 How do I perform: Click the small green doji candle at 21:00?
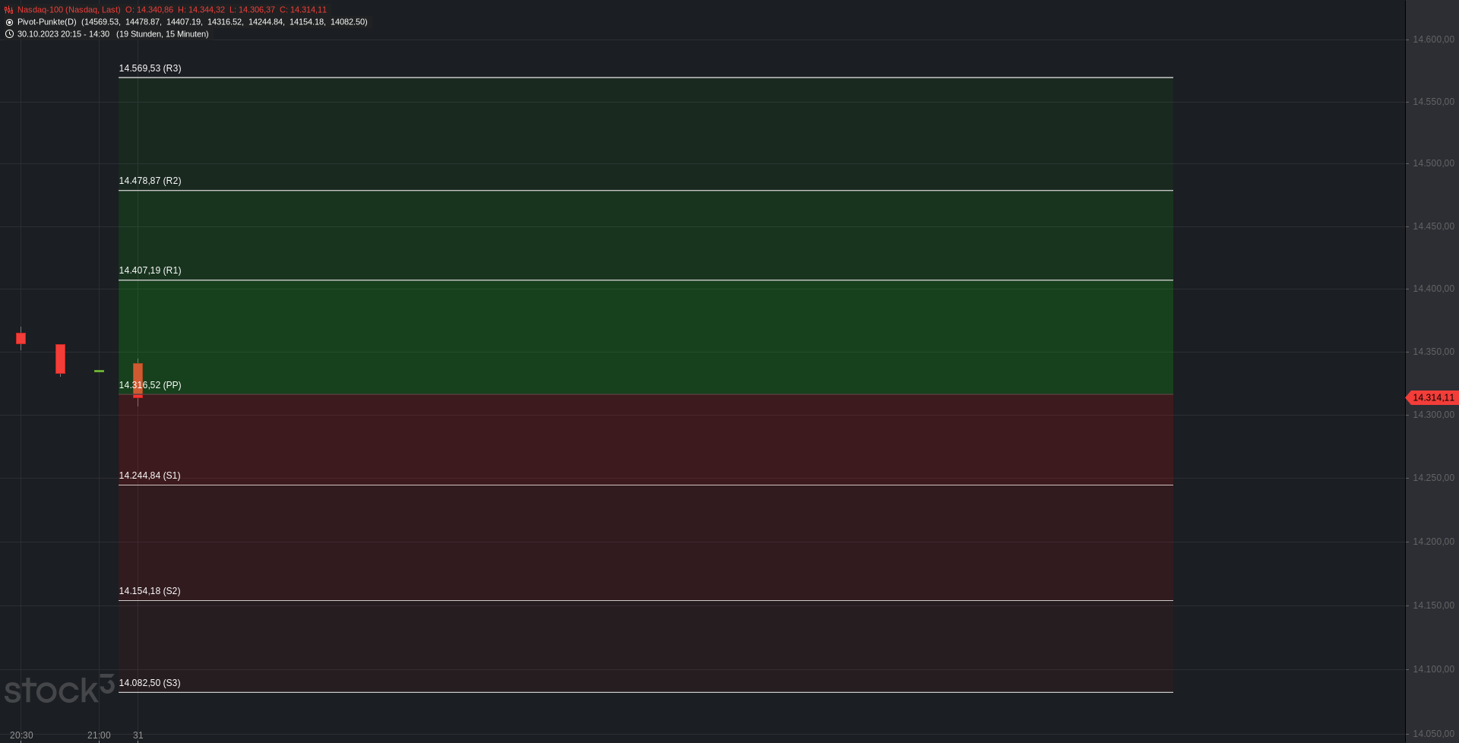(99, 371)
